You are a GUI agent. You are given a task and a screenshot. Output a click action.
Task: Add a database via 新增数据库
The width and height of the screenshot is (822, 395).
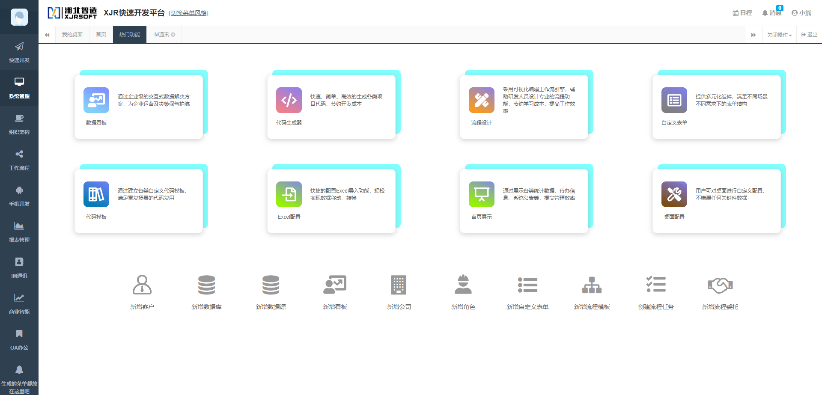[x=206, y=285]
